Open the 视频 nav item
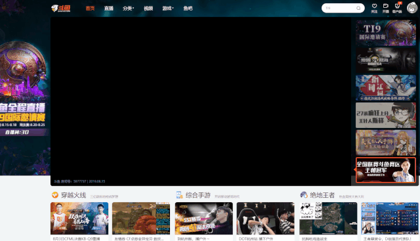This screenshot has width=420, height=241. 148,9
